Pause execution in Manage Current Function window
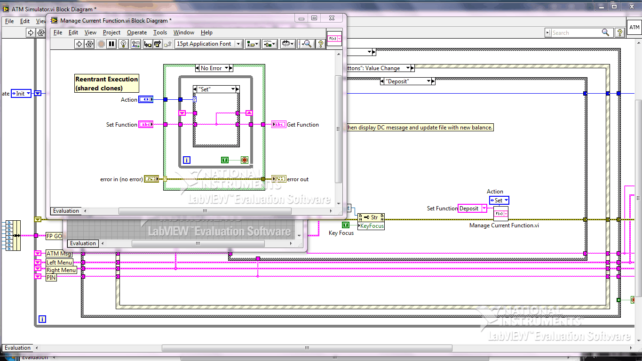The height and width of the screenshot is (361, 642). (111, 44)
